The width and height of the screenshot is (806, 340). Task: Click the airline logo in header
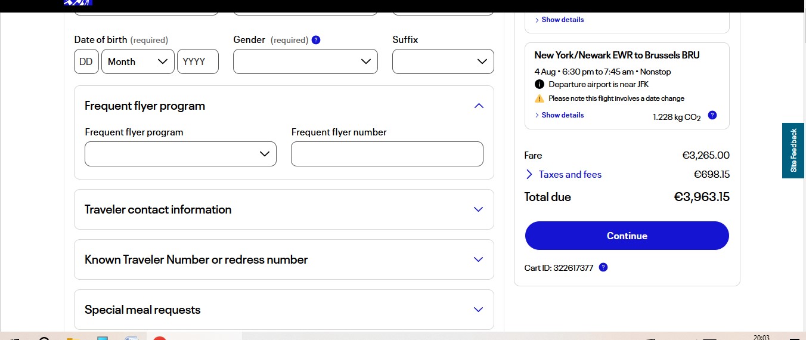[x=78, y=3]
